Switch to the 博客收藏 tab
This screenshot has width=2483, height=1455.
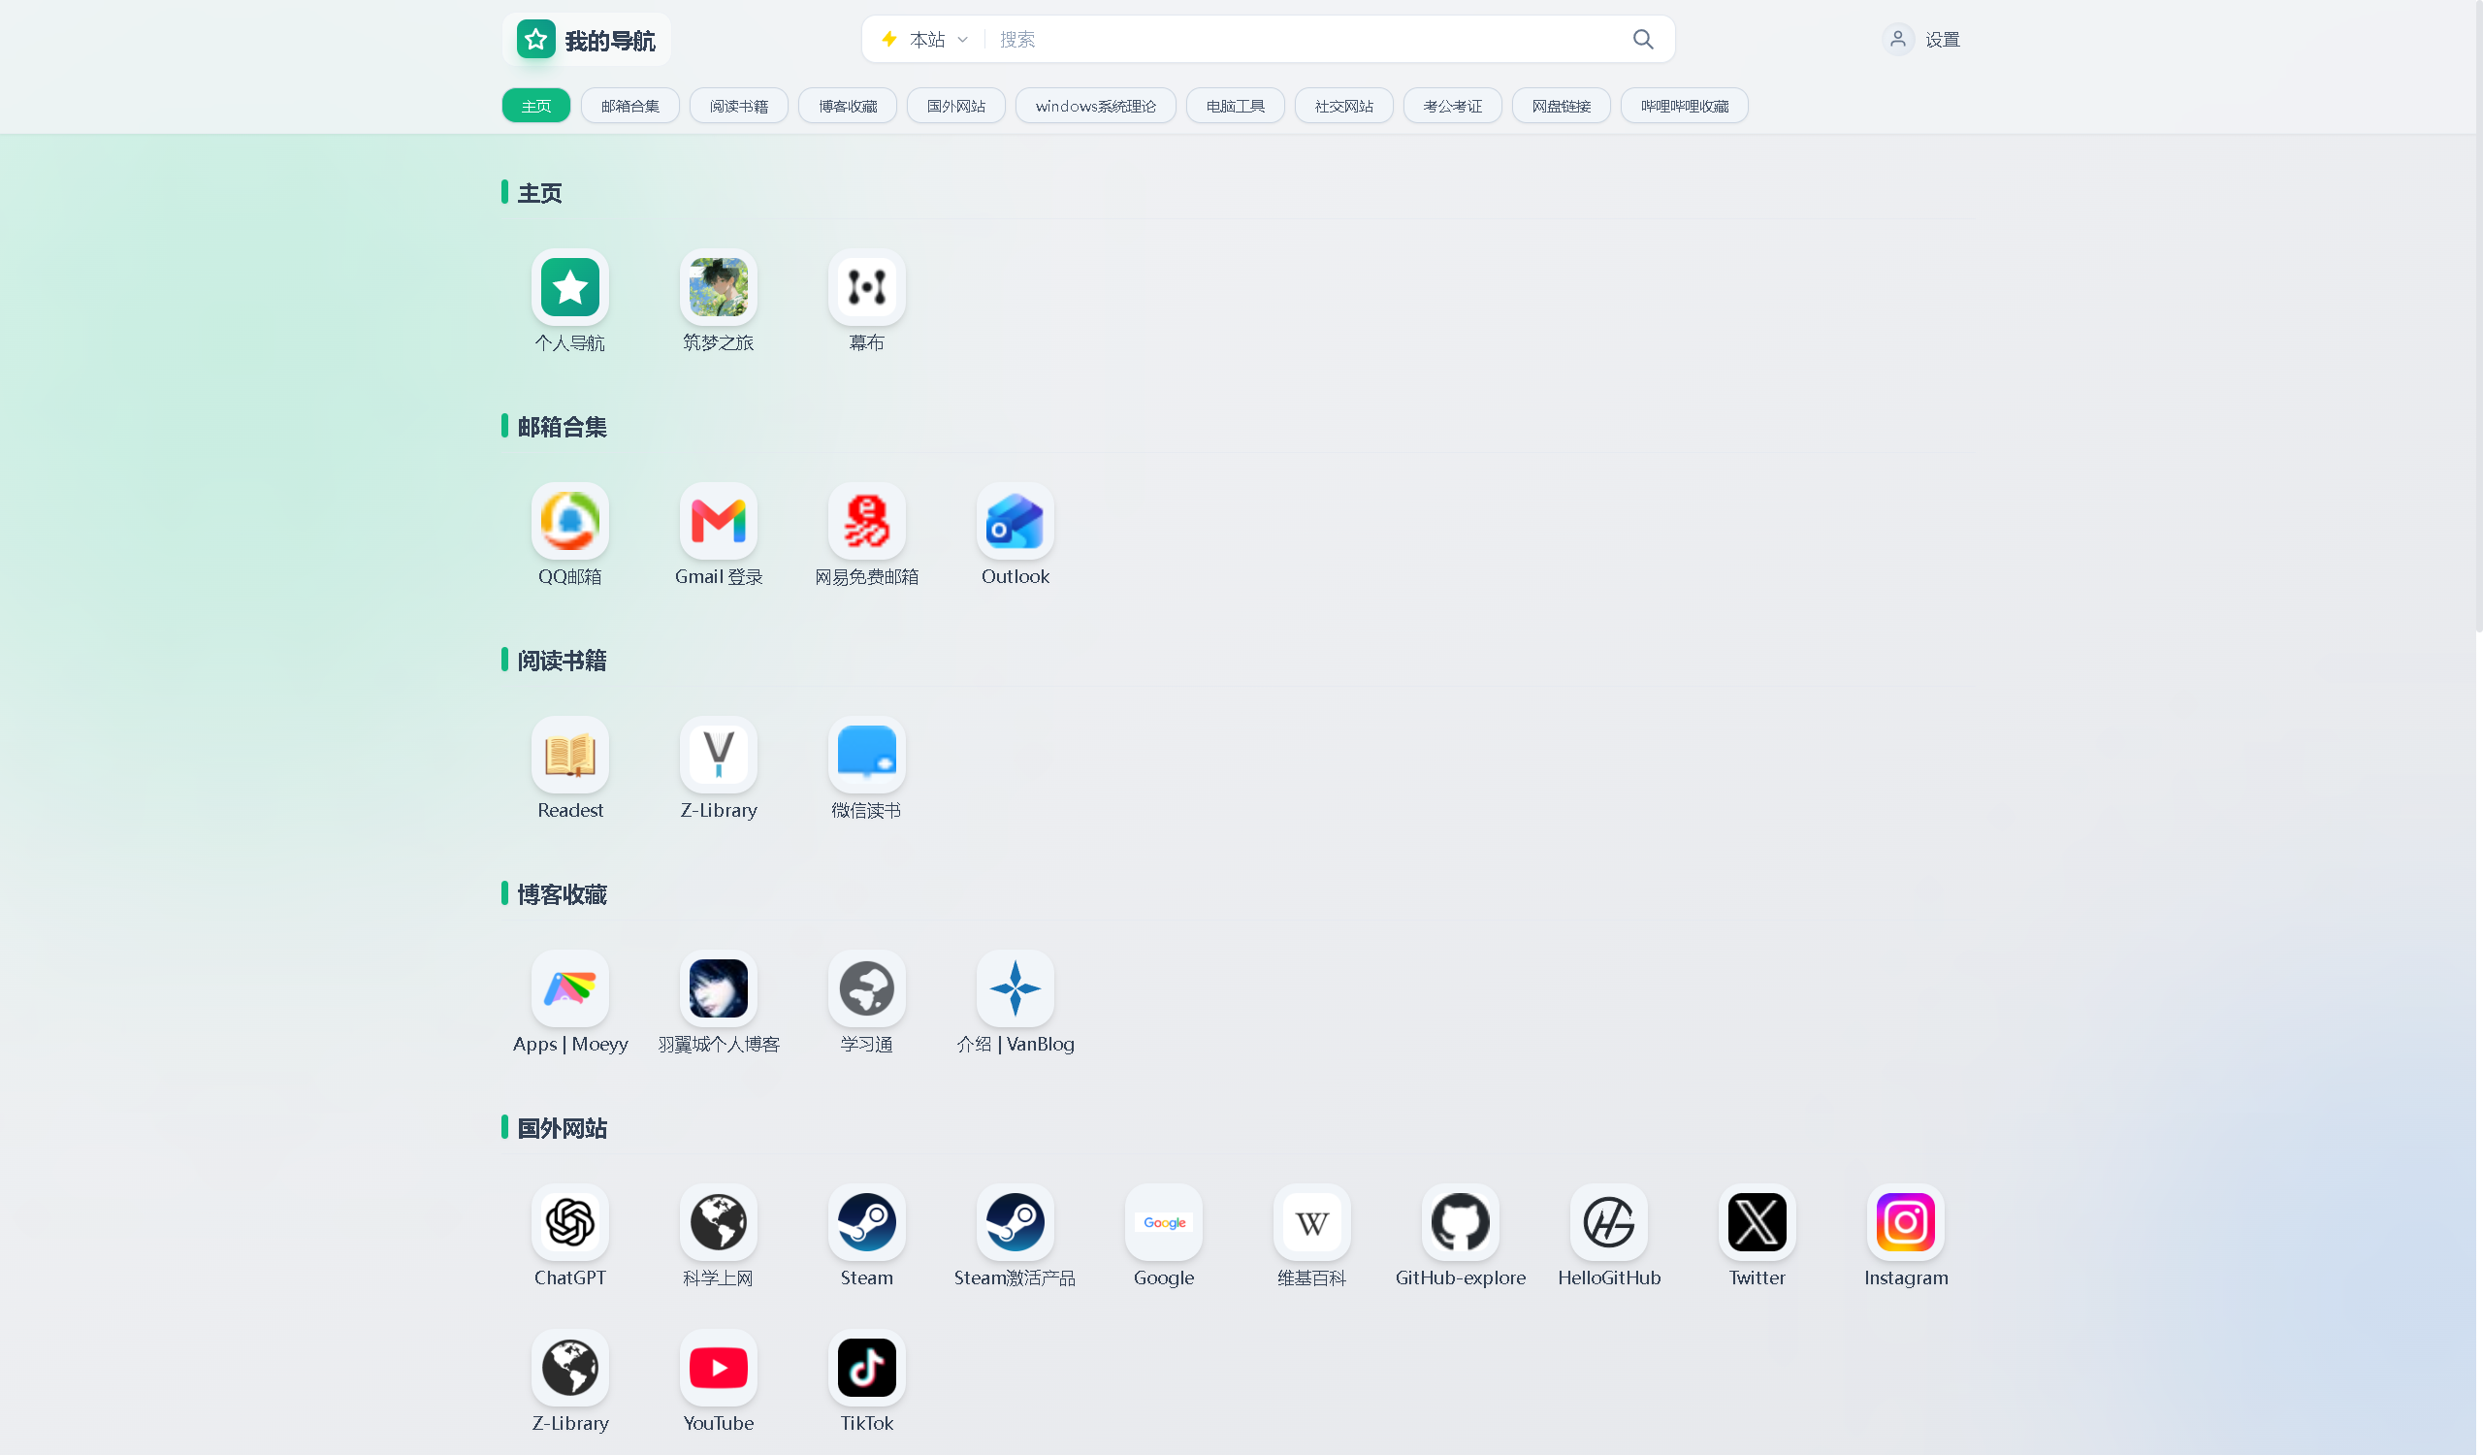point(848,106)
